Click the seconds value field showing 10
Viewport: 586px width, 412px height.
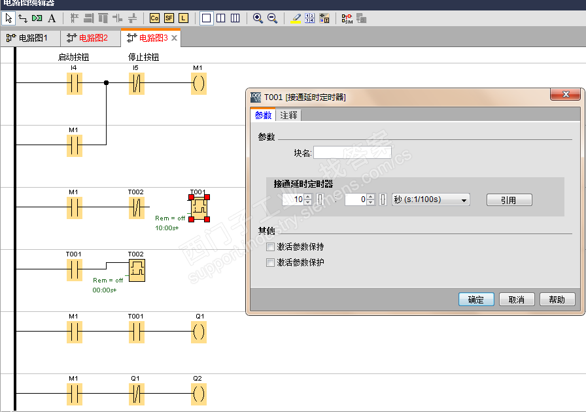coord(294,199)
